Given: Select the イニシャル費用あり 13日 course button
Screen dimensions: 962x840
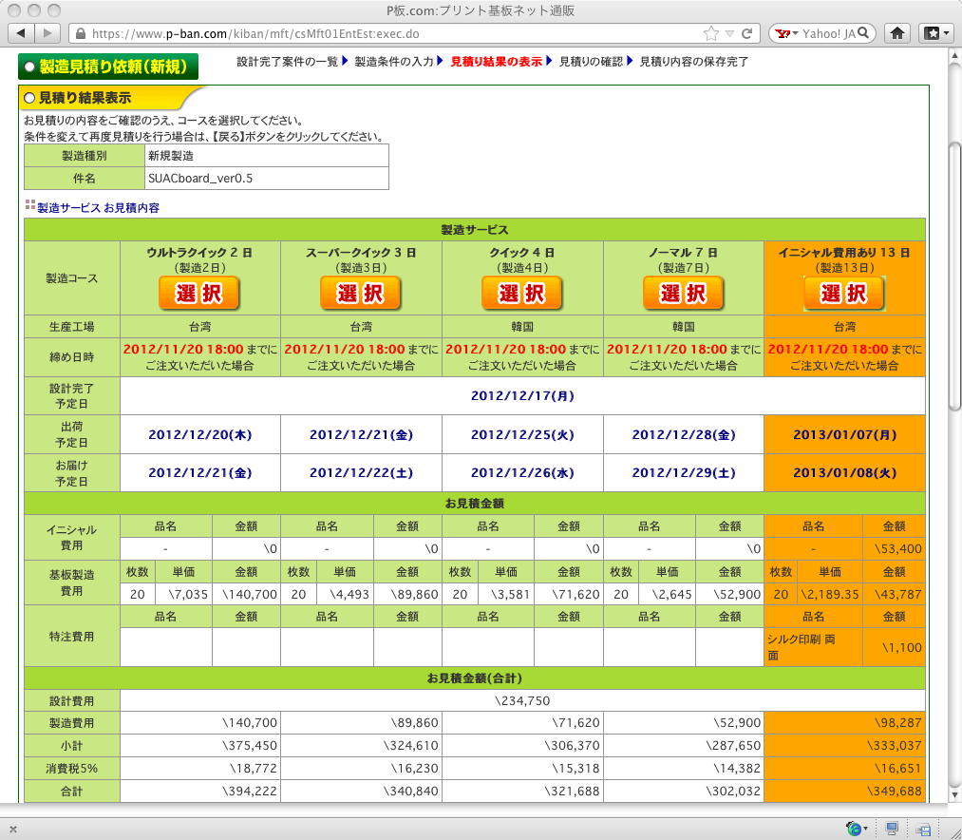Looking at the screenshot, I should [843, 294].
